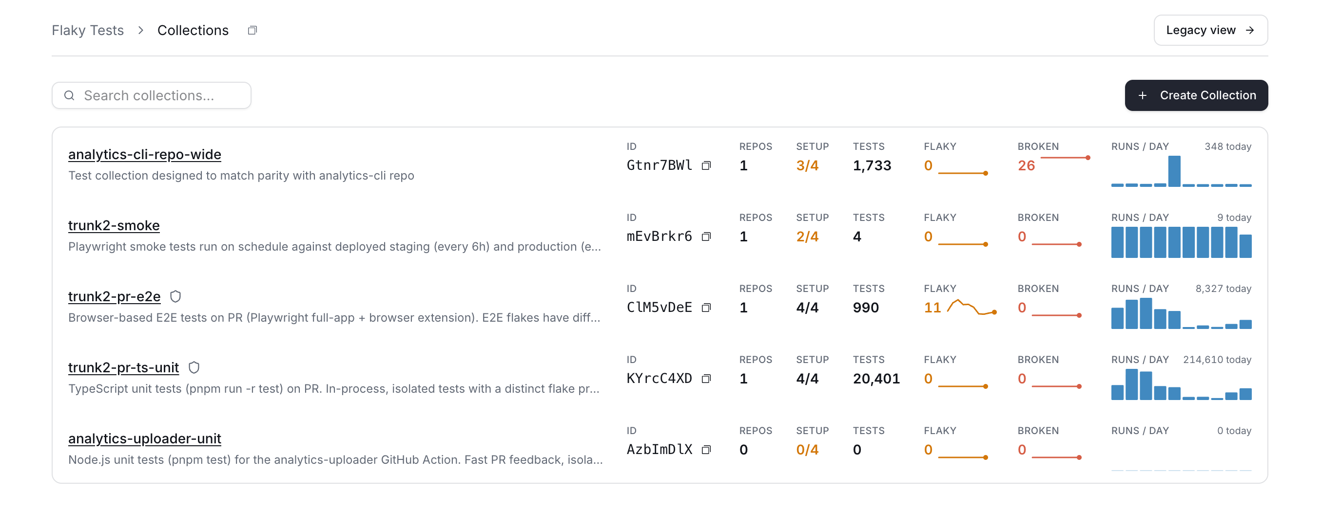1321x510 pixels.
Task: Click tests count 1,733
Action: (x=872, y=165)
